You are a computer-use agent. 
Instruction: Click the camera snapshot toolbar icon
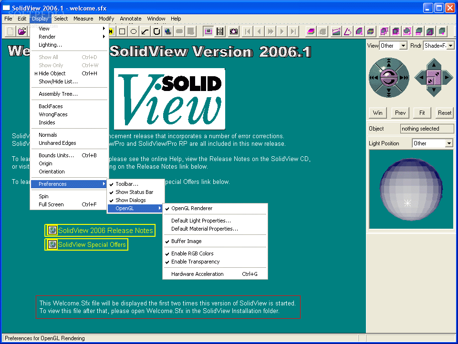pyautogui.click(x=234, y=31)
